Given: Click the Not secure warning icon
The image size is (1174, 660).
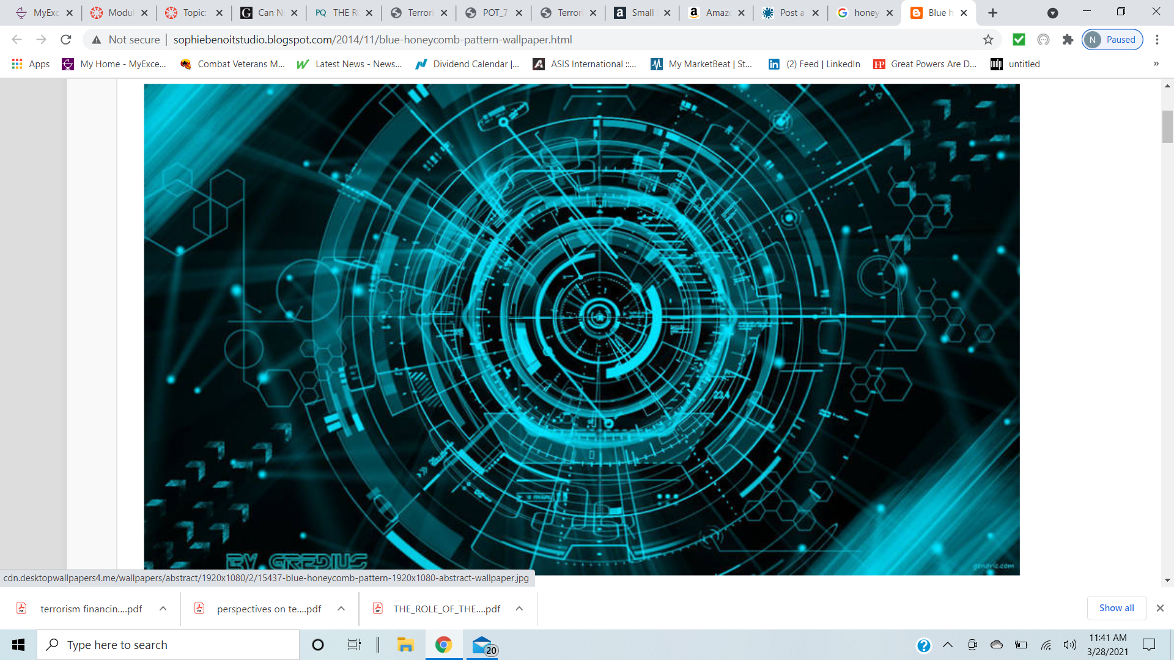Looking at the screenshot, I should click(x=97, y=40).
